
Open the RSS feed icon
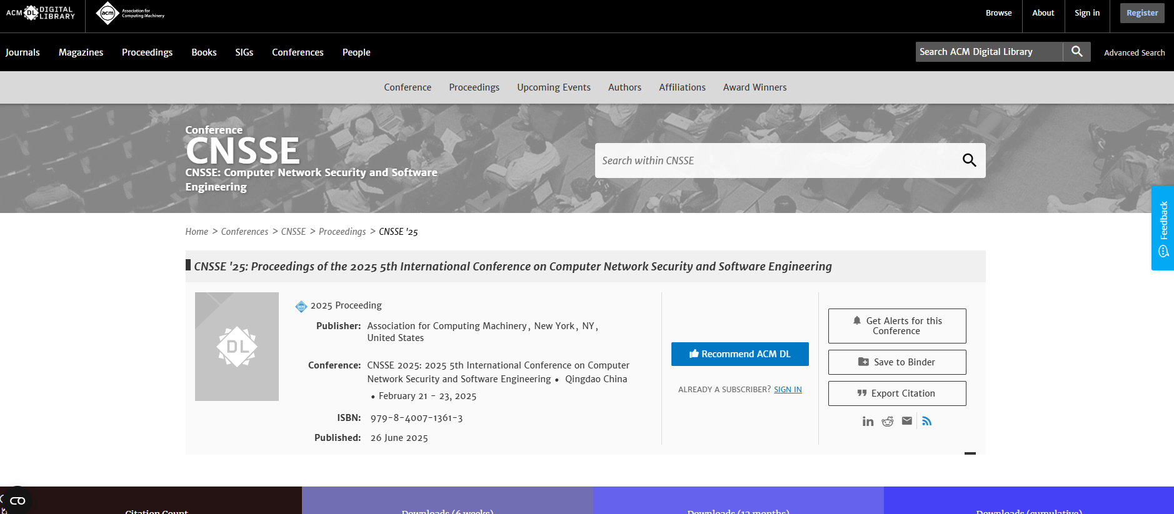[x=927, y=421]
